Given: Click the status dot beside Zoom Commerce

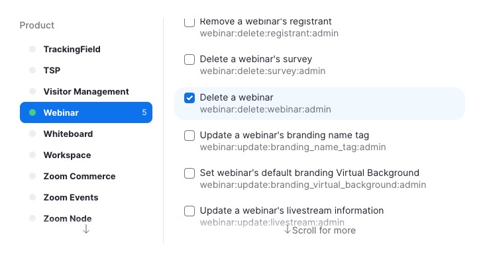Looking at the screenshot, I should point(32,176).
